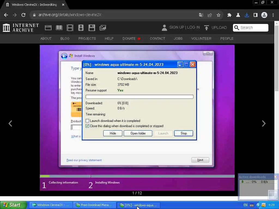The image size is (279, 209).
Task: Click the download progress bar
Action: click(139, 97)
